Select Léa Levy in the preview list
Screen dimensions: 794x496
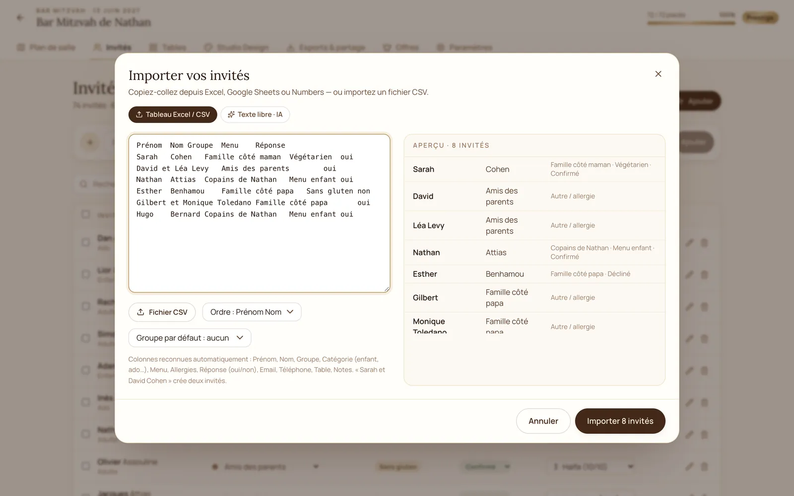tap(534, 225)
